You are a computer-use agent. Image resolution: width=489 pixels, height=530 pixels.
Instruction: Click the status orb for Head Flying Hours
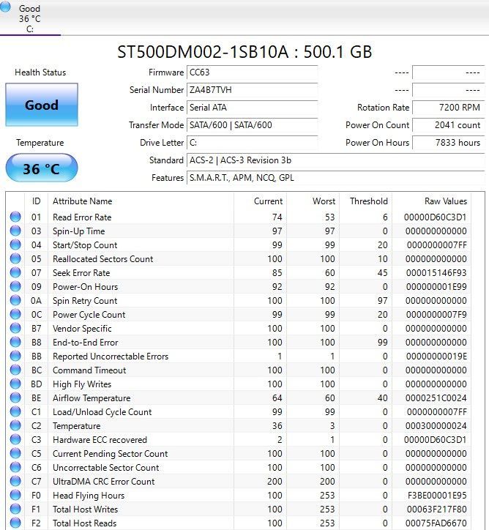(x=15, y=495)
